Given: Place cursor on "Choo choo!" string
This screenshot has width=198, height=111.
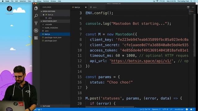Looking at the screenshot, I should coord(120,82).
